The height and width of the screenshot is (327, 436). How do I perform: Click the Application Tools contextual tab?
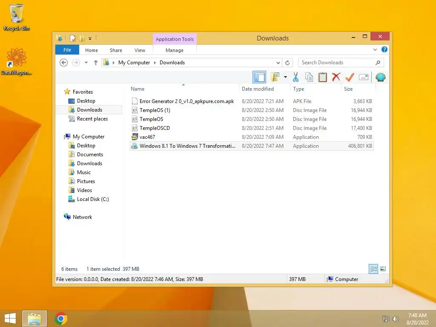pyautogui.click(x=175, y=39)
